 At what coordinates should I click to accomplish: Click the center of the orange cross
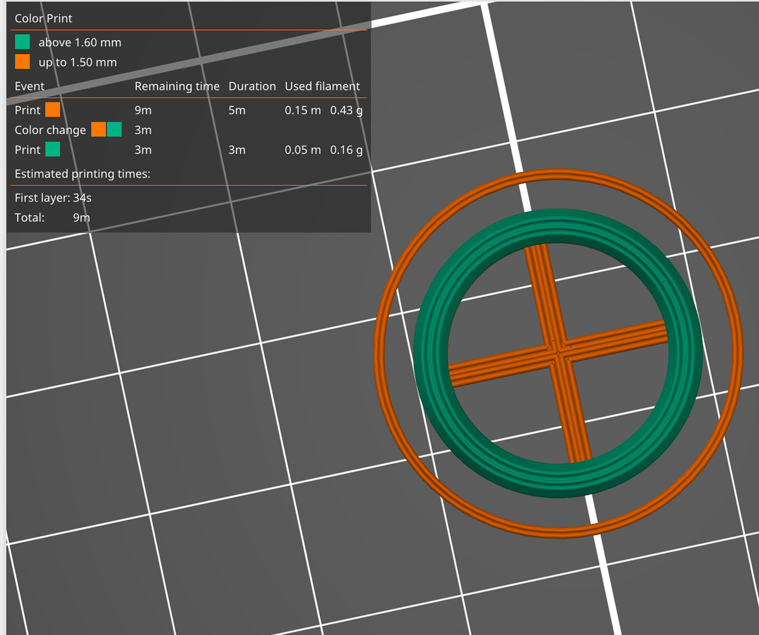[557, 352]
